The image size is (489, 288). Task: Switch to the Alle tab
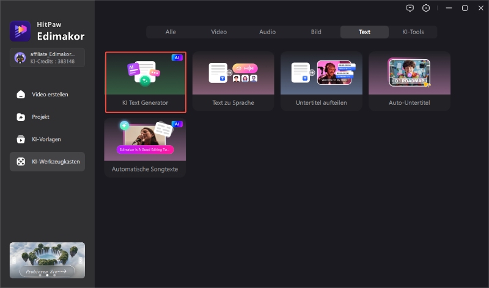pos(171,32)
